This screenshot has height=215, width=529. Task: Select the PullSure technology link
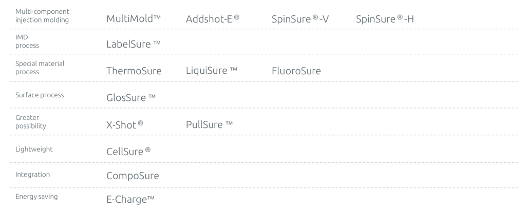coord(210,123)
